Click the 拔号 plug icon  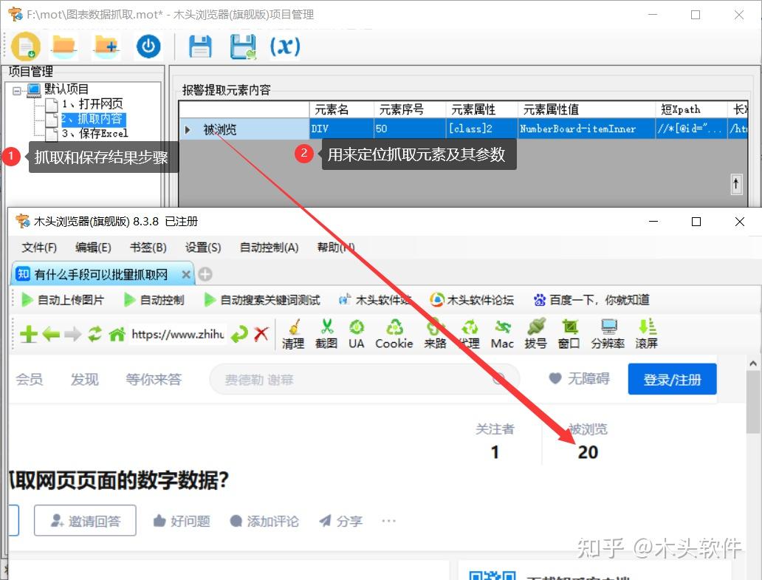535,334
